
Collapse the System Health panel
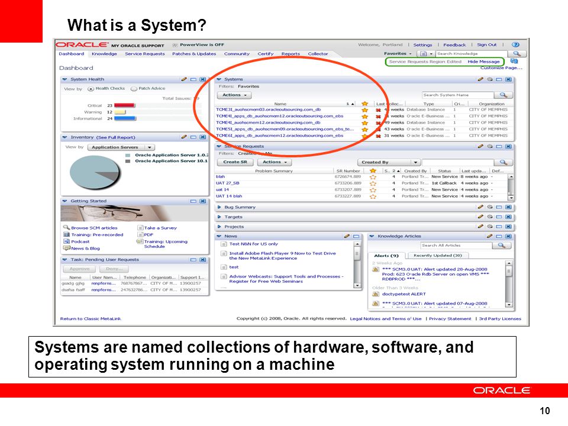click(64, 79)
